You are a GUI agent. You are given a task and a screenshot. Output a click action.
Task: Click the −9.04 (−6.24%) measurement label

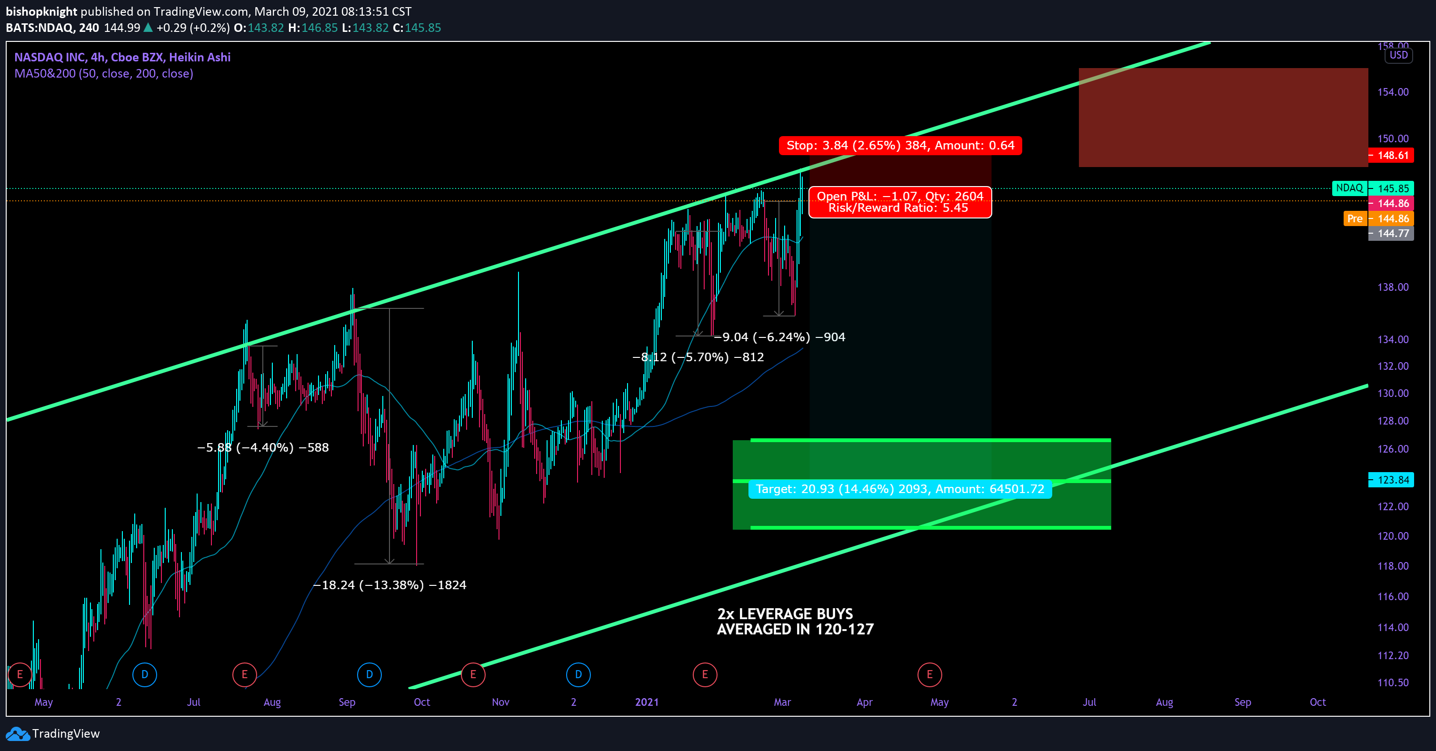pos(779,337)
